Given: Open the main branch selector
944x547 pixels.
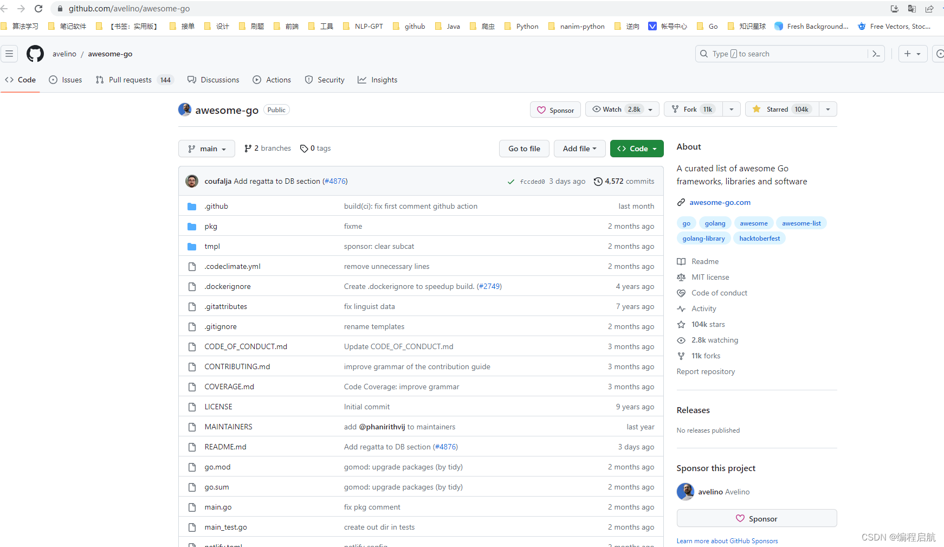Looking at the screenshot, I should tap(206, 149).
